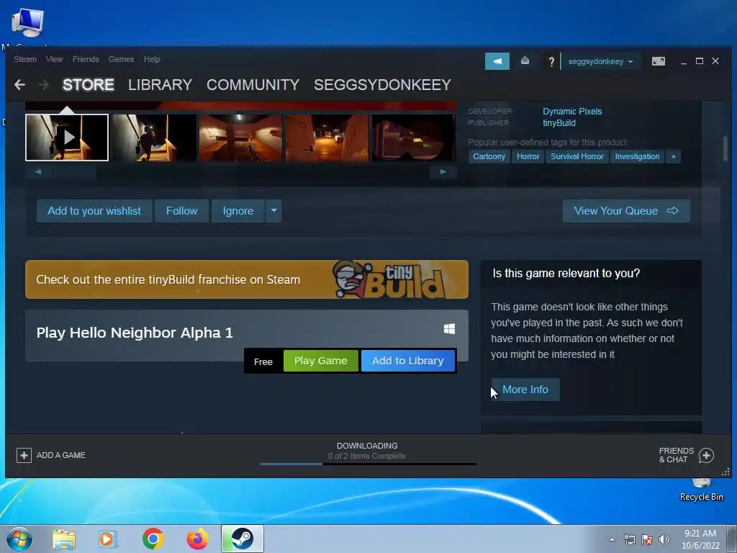
Task: Click the Action Center flag tray icon
Action: [x=647, y=539]
